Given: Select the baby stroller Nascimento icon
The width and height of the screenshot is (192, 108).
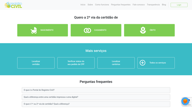Looking at the screenshot, I should click(34, 30).
